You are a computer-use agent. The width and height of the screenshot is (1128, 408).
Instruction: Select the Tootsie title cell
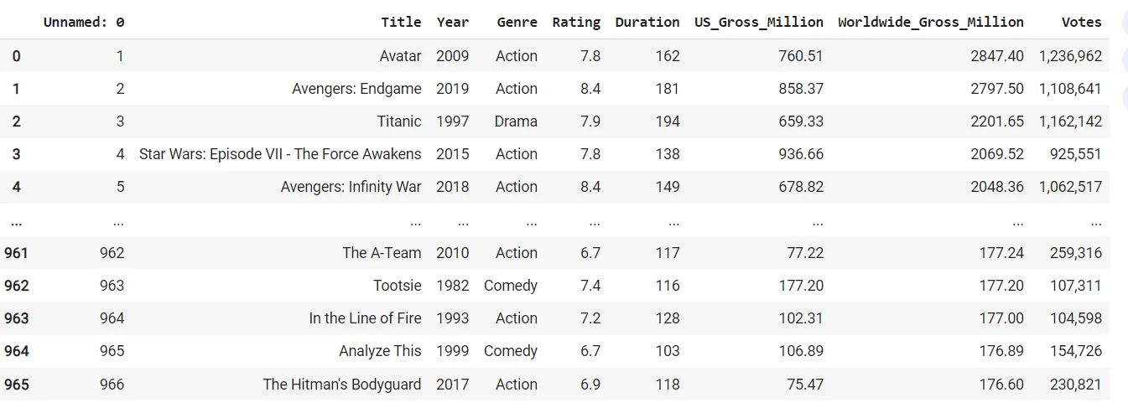[x=398, y=286]
